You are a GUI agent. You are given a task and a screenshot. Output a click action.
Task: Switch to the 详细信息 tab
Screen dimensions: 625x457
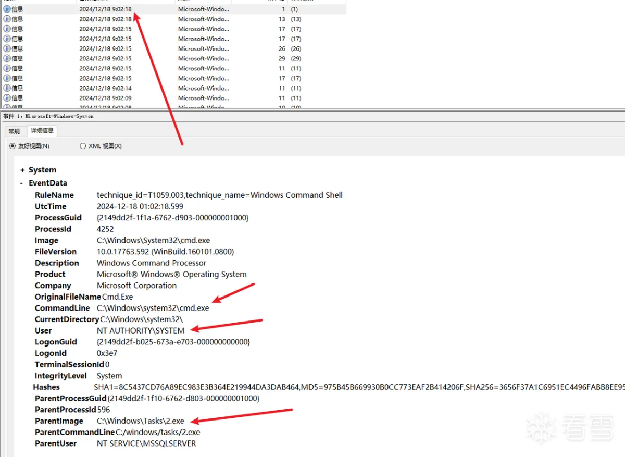coord(42,130)
